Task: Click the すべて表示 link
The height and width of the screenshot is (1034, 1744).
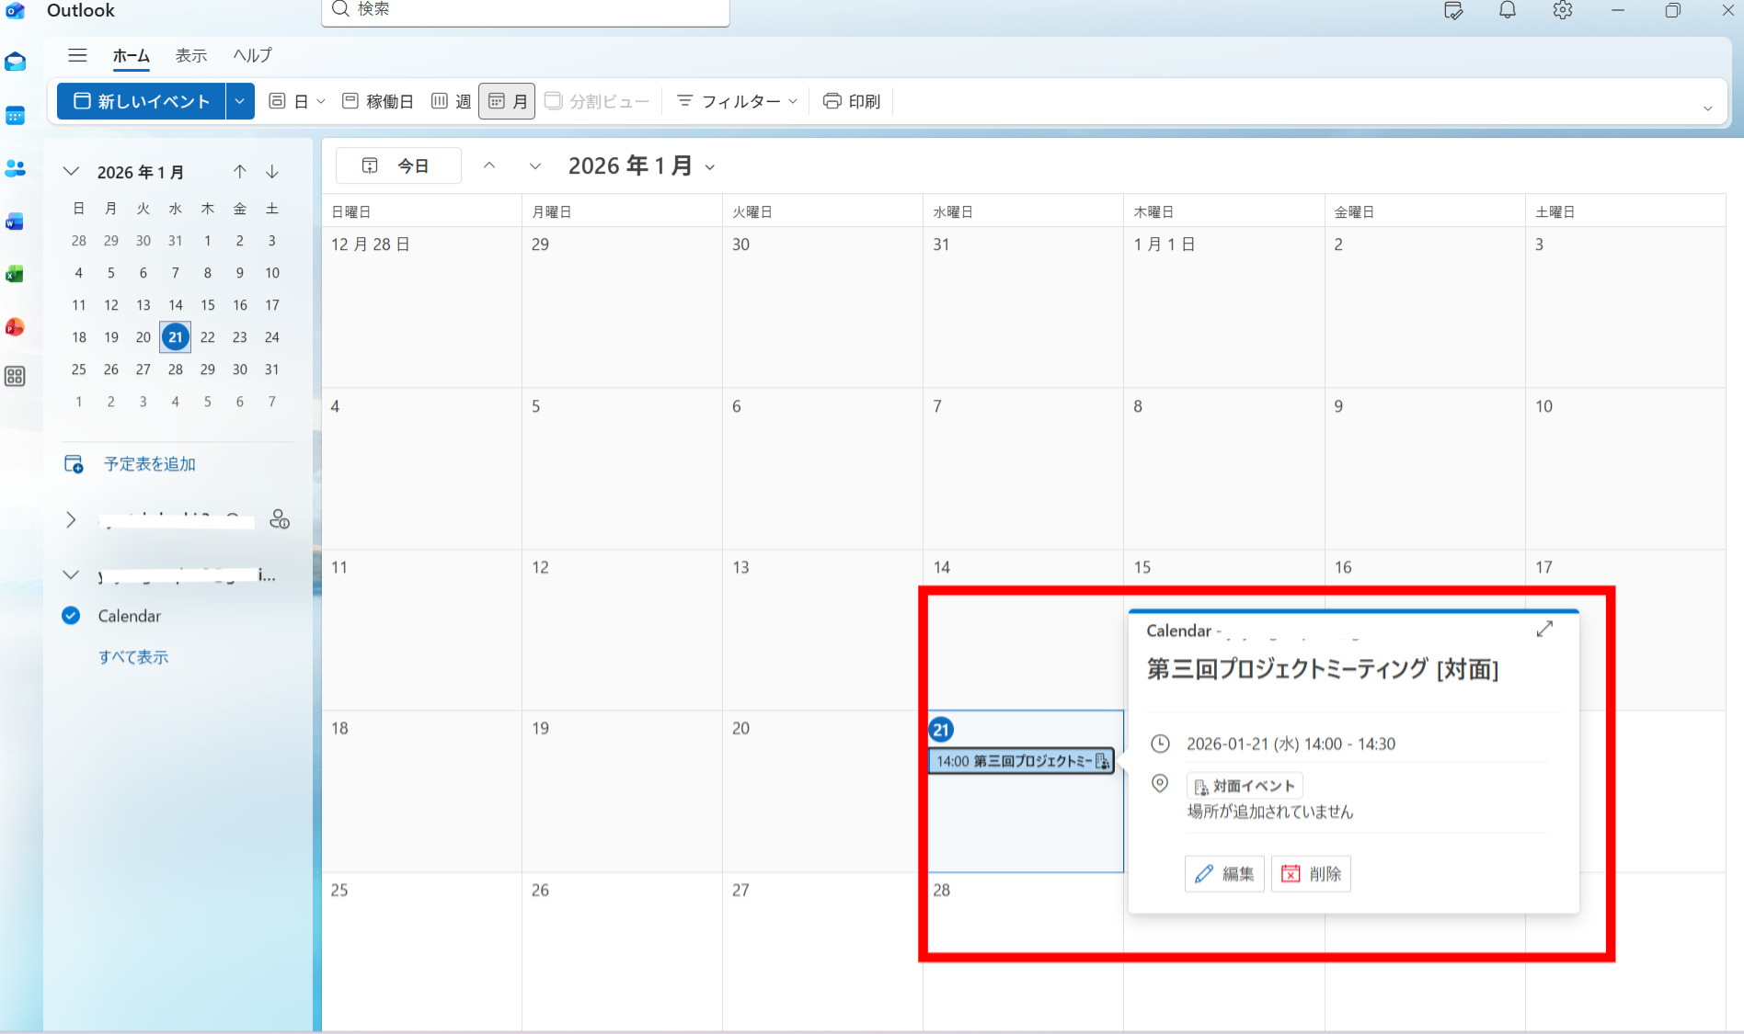Action: coord(133,657)
